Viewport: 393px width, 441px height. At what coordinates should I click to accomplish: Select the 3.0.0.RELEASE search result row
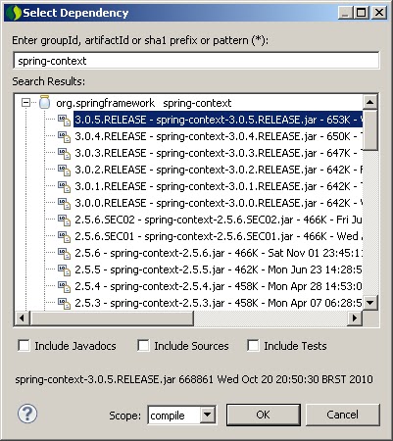218,203
